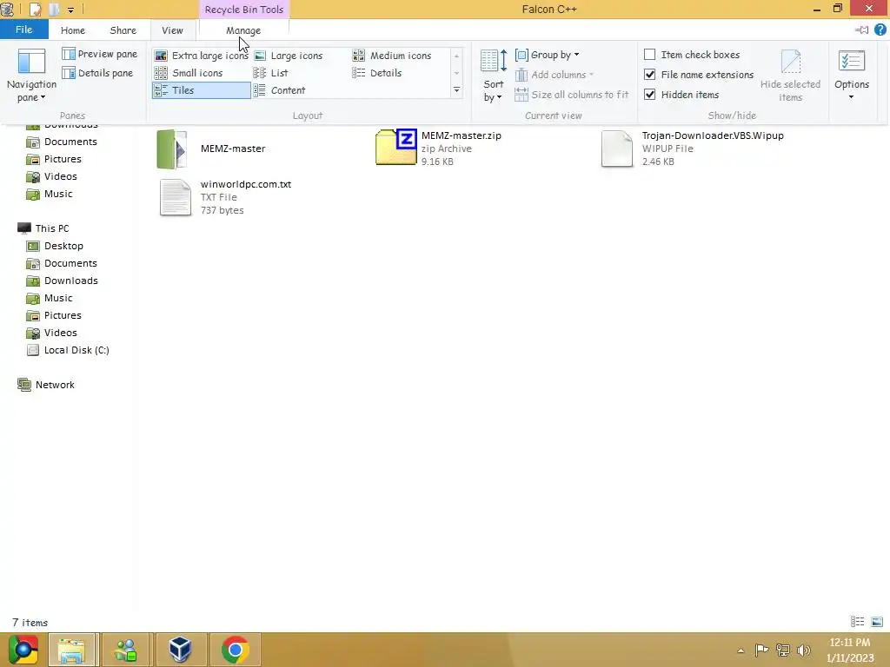
Task: Select the Trojan-Downloader.VBS.Wipup file
Action: pyautogui.click(x=693, y=148)
